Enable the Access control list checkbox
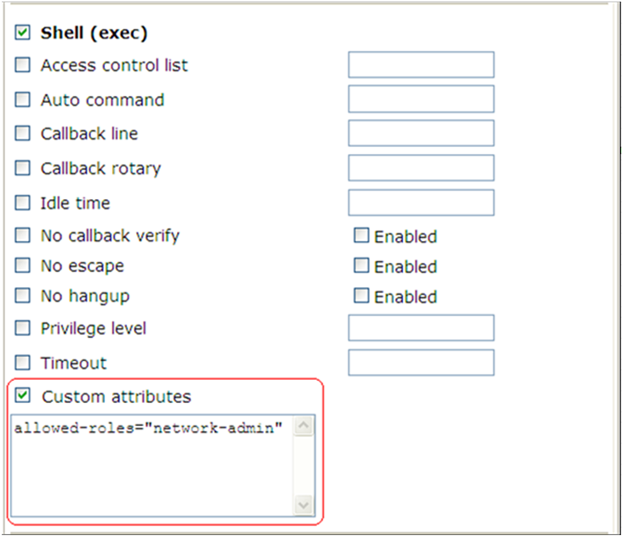The image size is (624, 538). click(x=22, y=64)
